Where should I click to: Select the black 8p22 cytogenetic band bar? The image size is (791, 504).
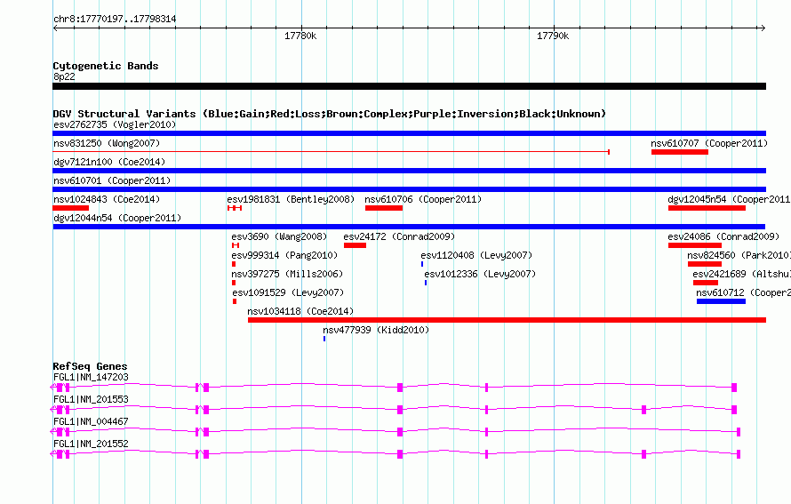(x=409, y=86)
